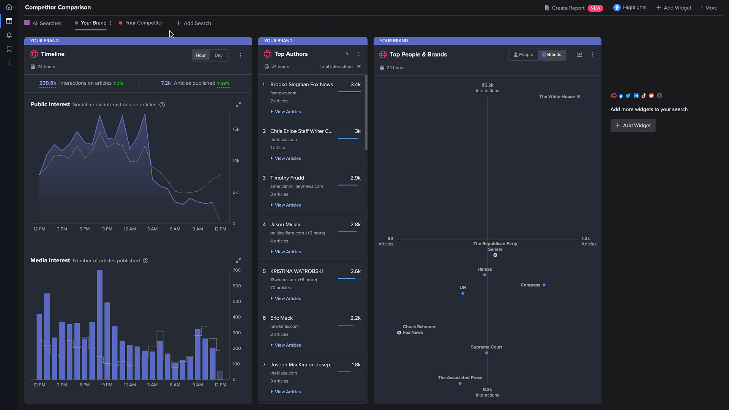Select the All Searches tab
This screenshot has width=729, height=410.
(47, 23)
